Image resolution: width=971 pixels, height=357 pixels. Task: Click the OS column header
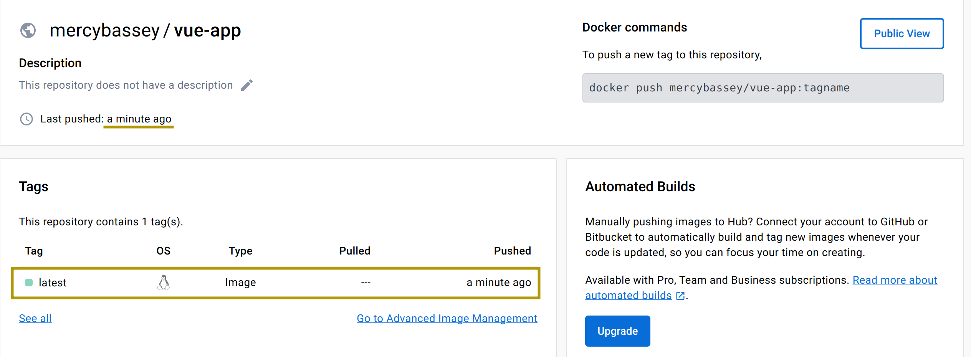(x=164, y=251)
